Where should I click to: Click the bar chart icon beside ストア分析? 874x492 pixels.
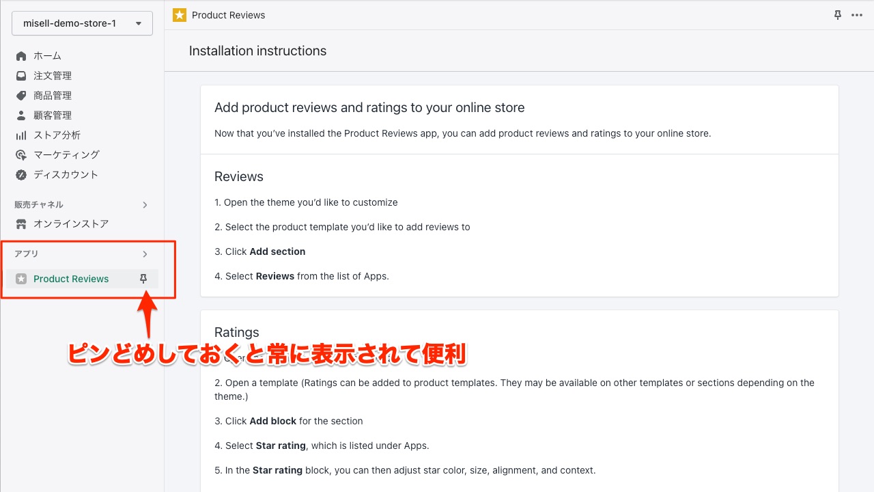coord(21,135)
